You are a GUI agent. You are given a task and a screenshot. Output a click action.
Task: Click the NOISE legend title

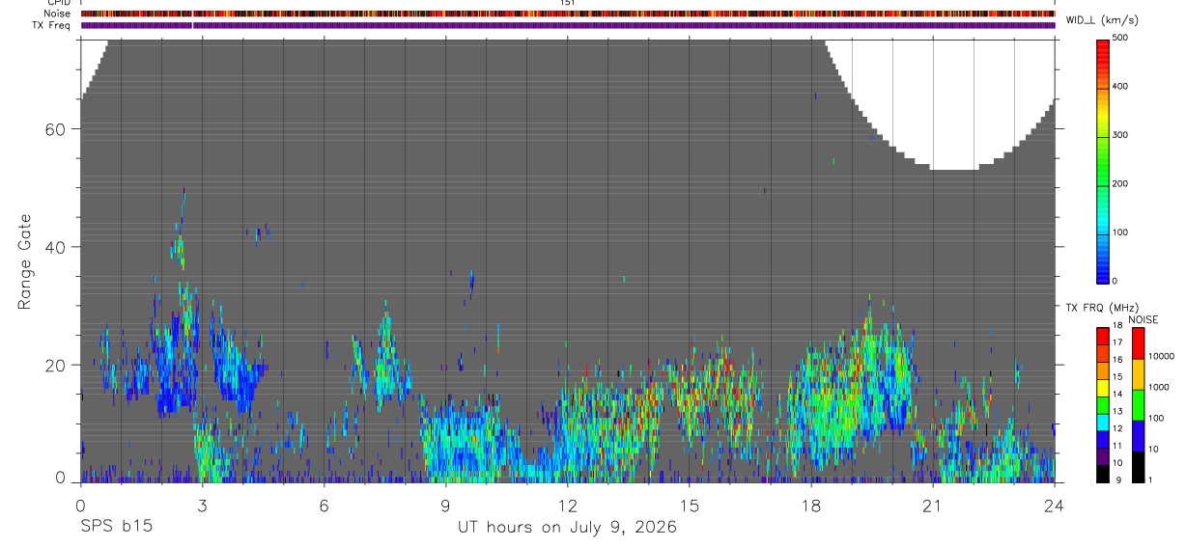point(1143,319)
